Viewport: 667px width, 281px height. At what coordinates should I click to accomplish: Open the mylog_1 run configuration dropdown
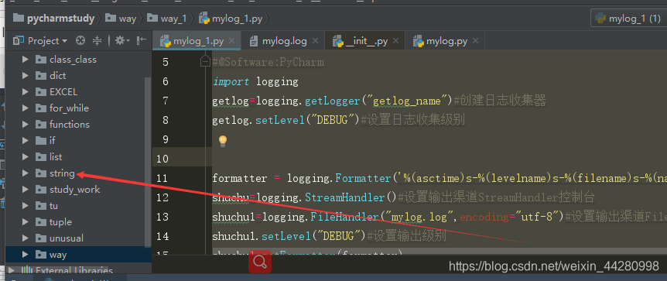coord(629,19)
